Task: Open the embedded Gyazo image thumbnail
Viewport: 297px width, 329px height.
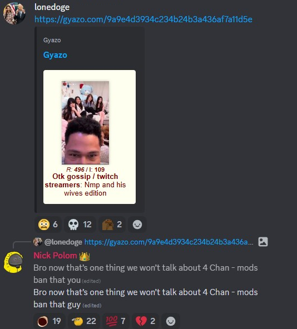Action: [x=90, y=137]
